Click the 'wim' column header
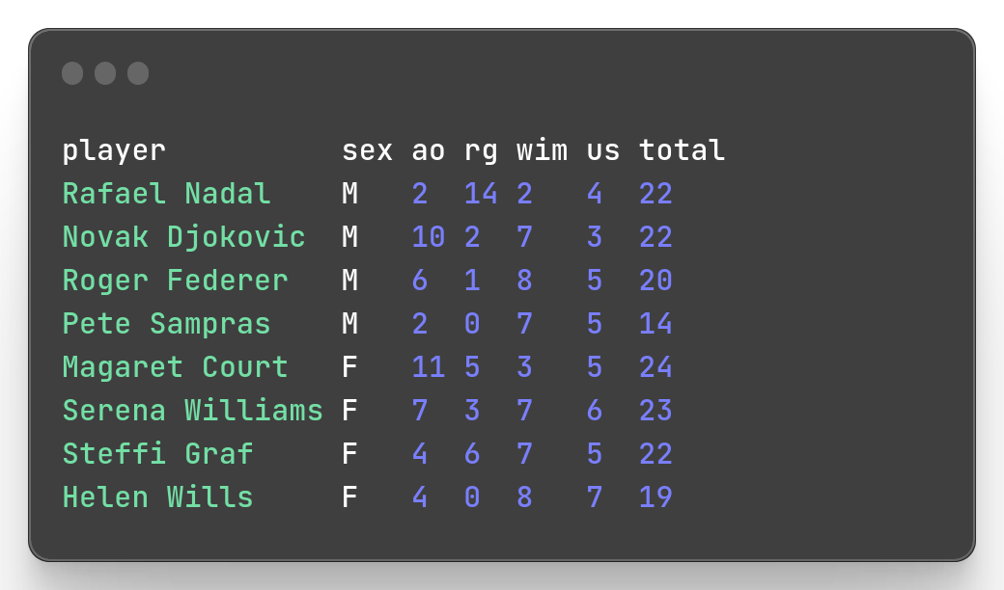The height and width of the screenshot is (590, 1004). (x=542, y=151)
